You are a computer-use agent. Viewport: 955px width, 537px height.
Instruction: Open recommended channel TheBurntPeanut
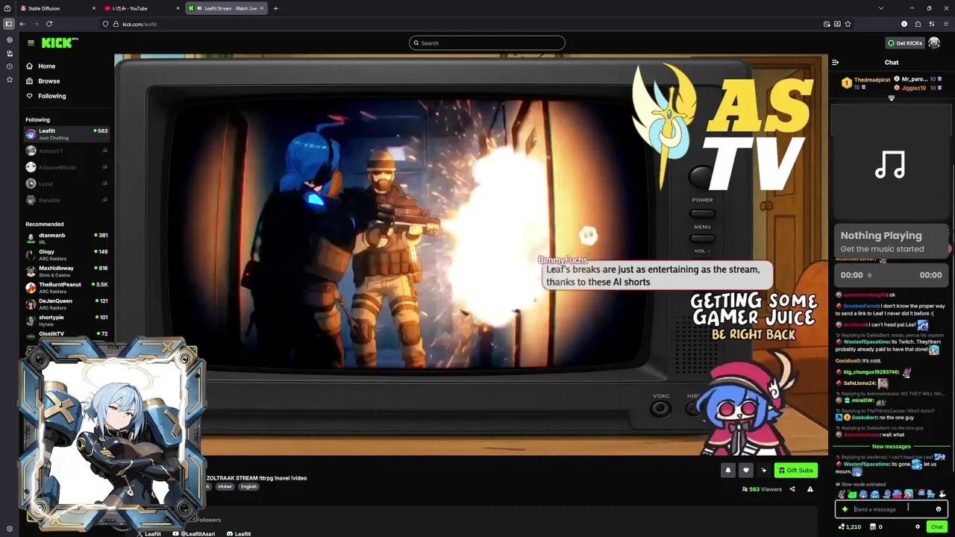point(66,288)
